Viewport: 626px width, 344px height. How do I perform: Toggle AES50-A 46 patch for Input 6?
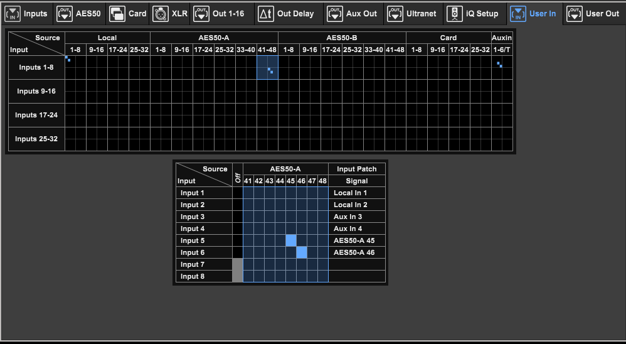point(302,252)
